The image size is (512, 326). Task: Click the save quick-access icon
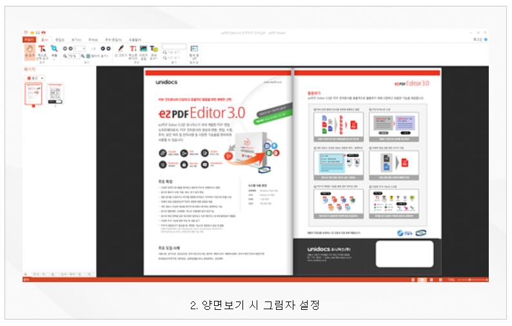pos(37,32)
